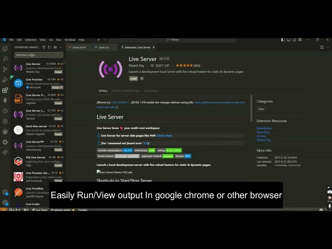This screenshot has height=249, width=332.
Task: Select the Extensions view icon
Action: (5, 90)
